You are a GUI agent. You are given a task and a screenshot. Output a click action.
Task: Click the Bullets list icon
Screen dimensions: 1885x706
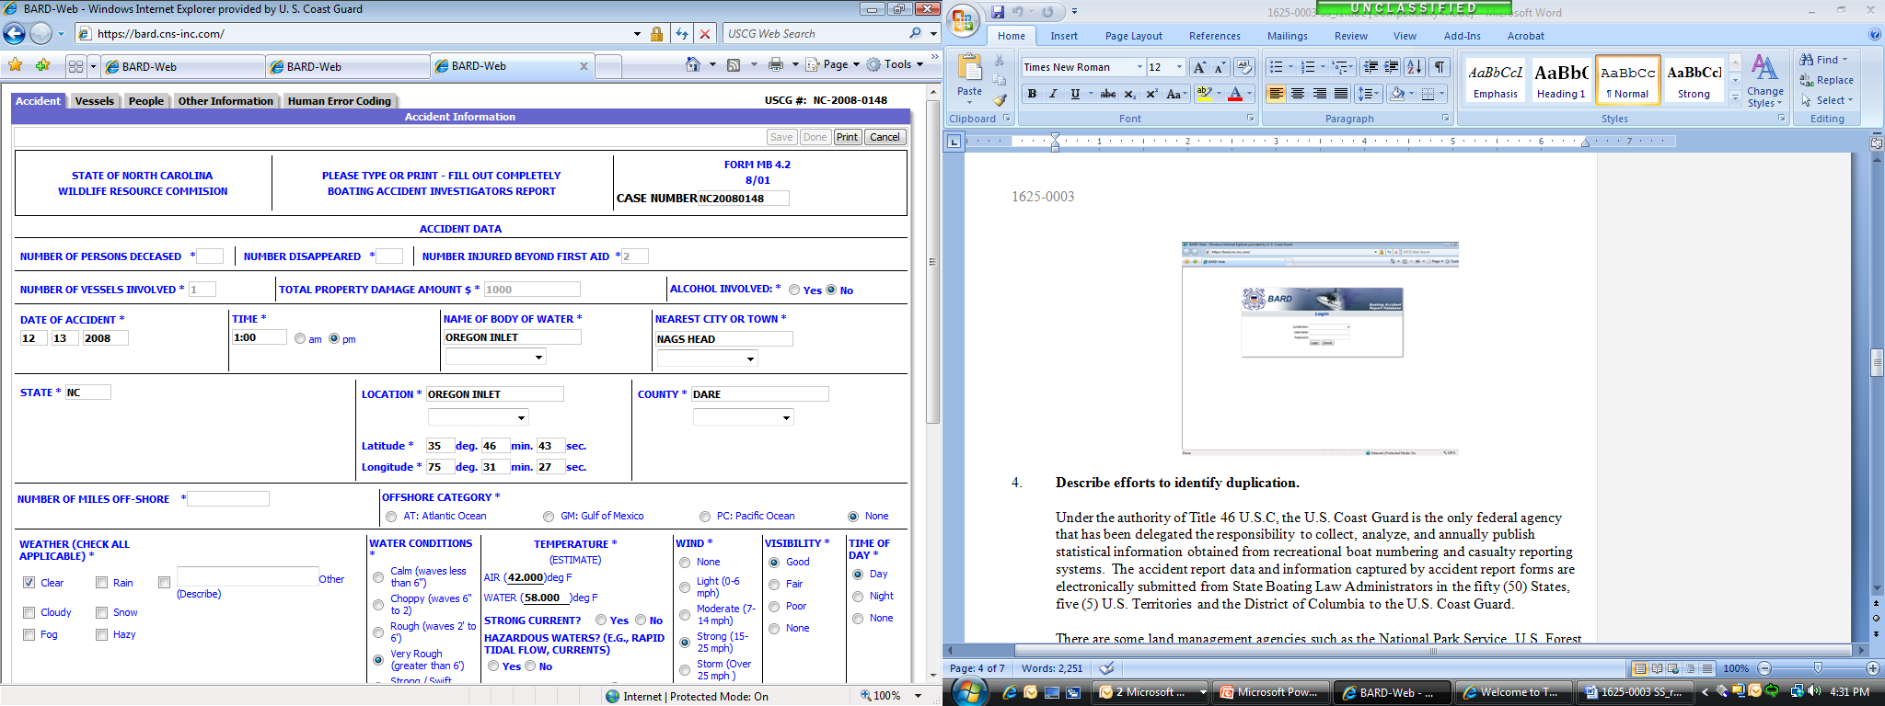coord(1276,67)
